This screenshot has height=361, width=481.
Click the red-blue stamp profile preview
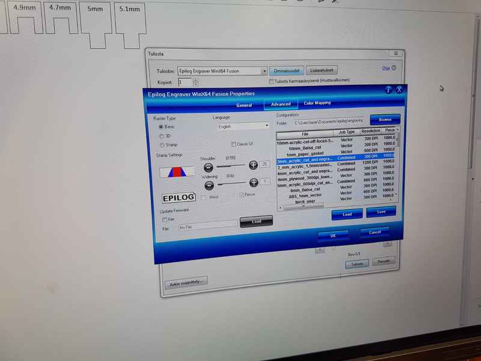177,172
